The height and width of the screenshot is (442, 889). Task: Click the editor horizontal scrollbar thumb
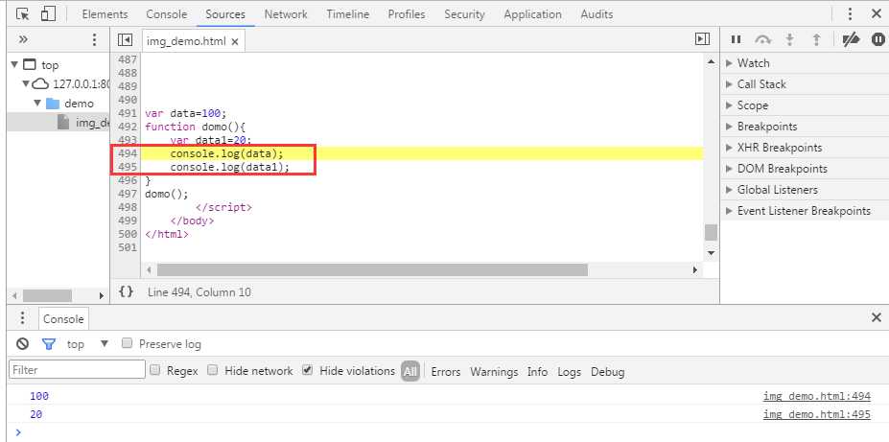372,270
